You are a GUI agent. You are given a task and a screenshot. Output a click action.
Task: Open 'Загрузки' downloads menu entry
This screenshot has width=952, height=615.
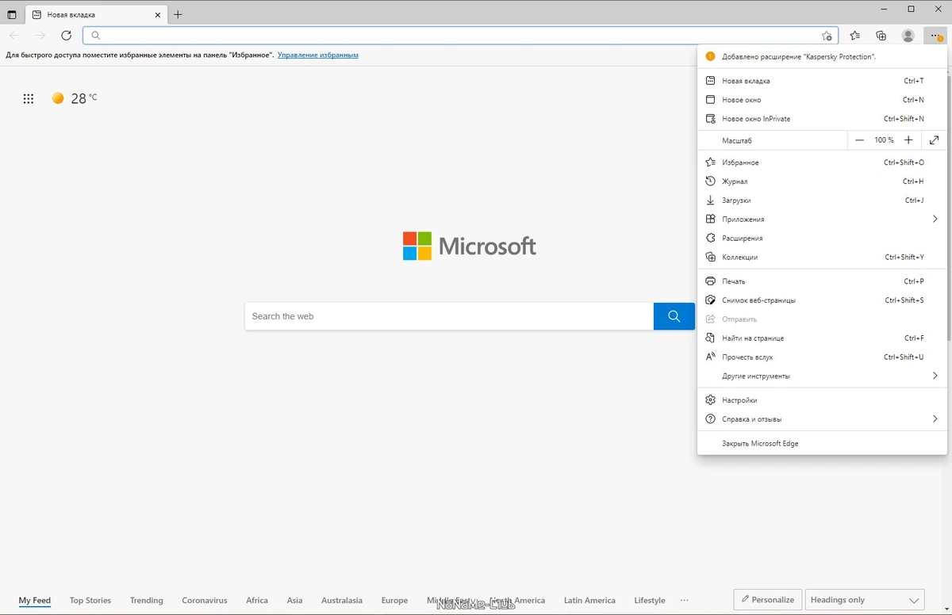[822, 201]
